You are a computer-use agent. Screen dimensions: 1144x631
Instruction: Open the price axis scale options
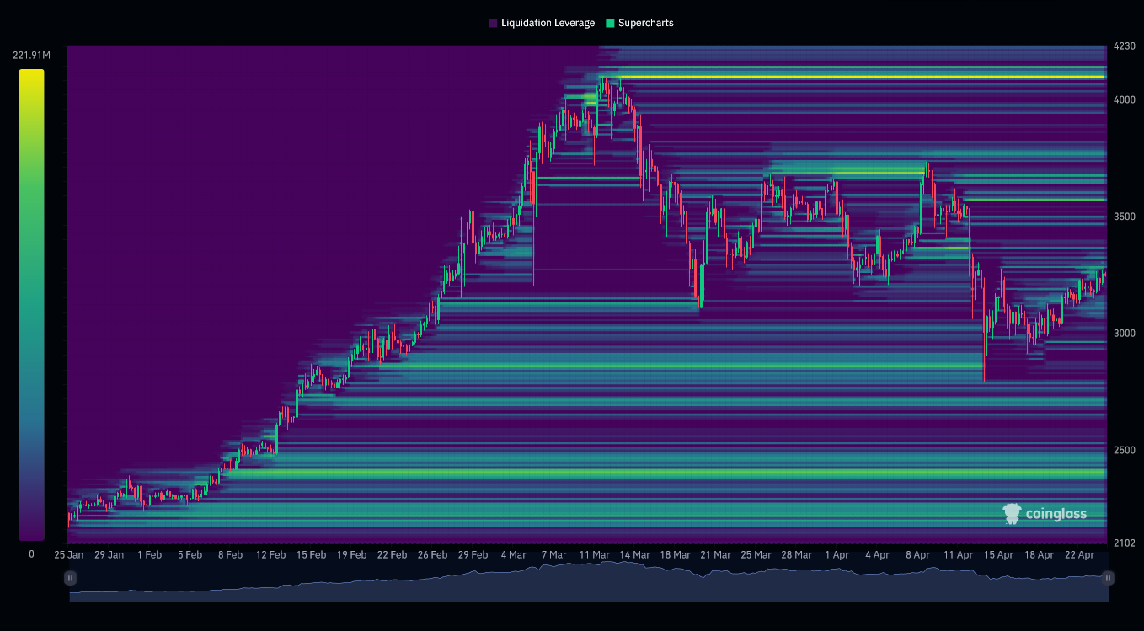[x=1125, y=295]
